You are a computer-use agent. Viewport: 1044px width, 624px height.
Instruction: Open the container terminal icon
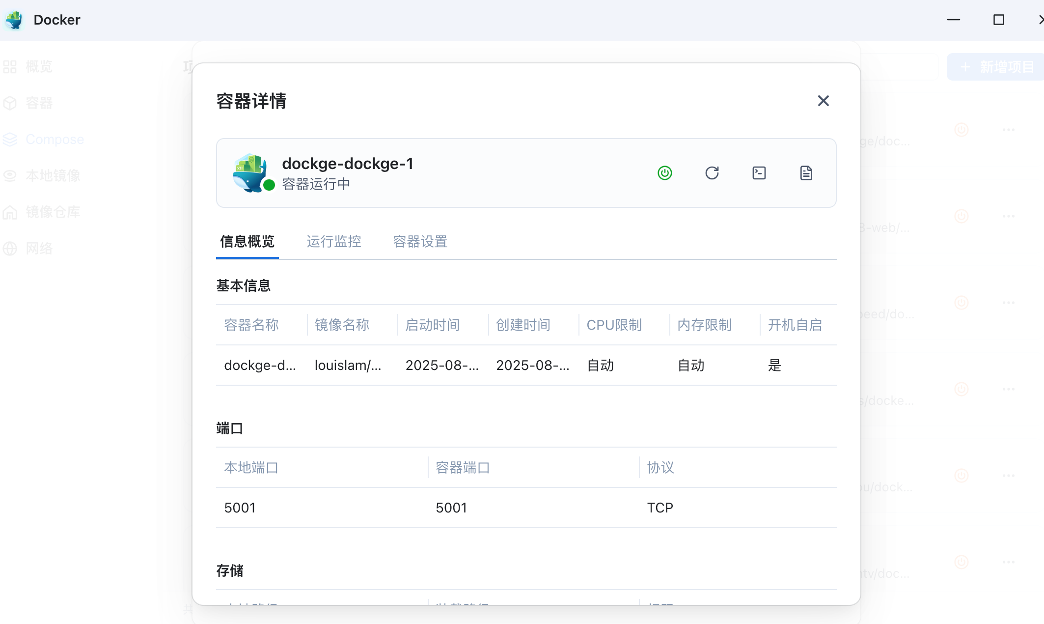(x=759, y=173)
